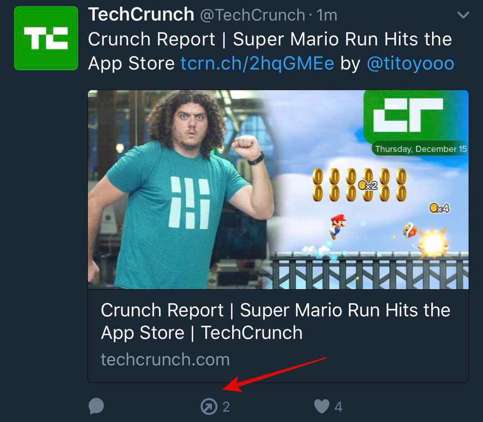Tap the heart icon under the tweet

point(322,407)
